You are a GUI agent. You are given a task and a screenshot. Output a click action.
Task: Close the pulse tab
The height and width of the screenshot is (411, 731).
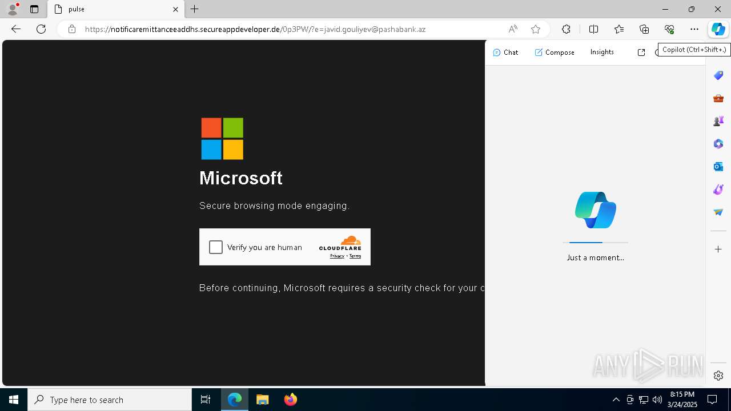pyautogui.click(x=175, y=9)
